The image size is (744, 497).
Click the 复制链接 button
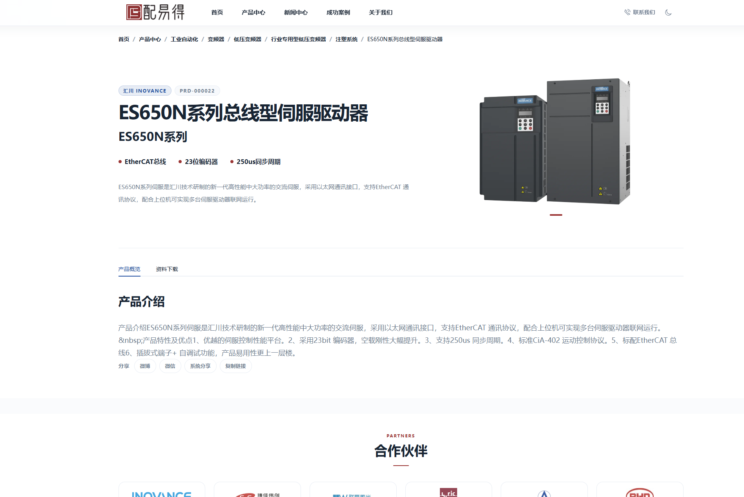[236, 366]
